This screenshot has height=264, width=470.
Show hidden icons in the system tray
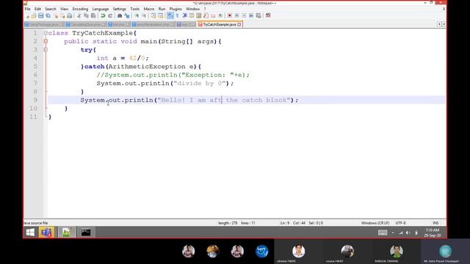click(x=393, y=232)
